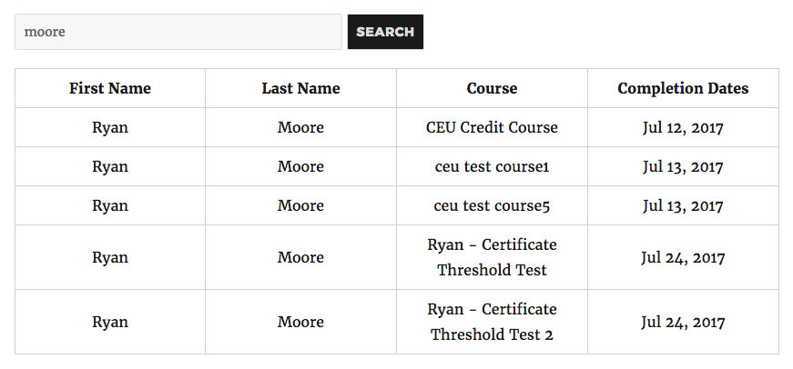Click Moore in the Threshold Test 2 row
This screenshot has height=369, width=793.
(x=300, y=322)
